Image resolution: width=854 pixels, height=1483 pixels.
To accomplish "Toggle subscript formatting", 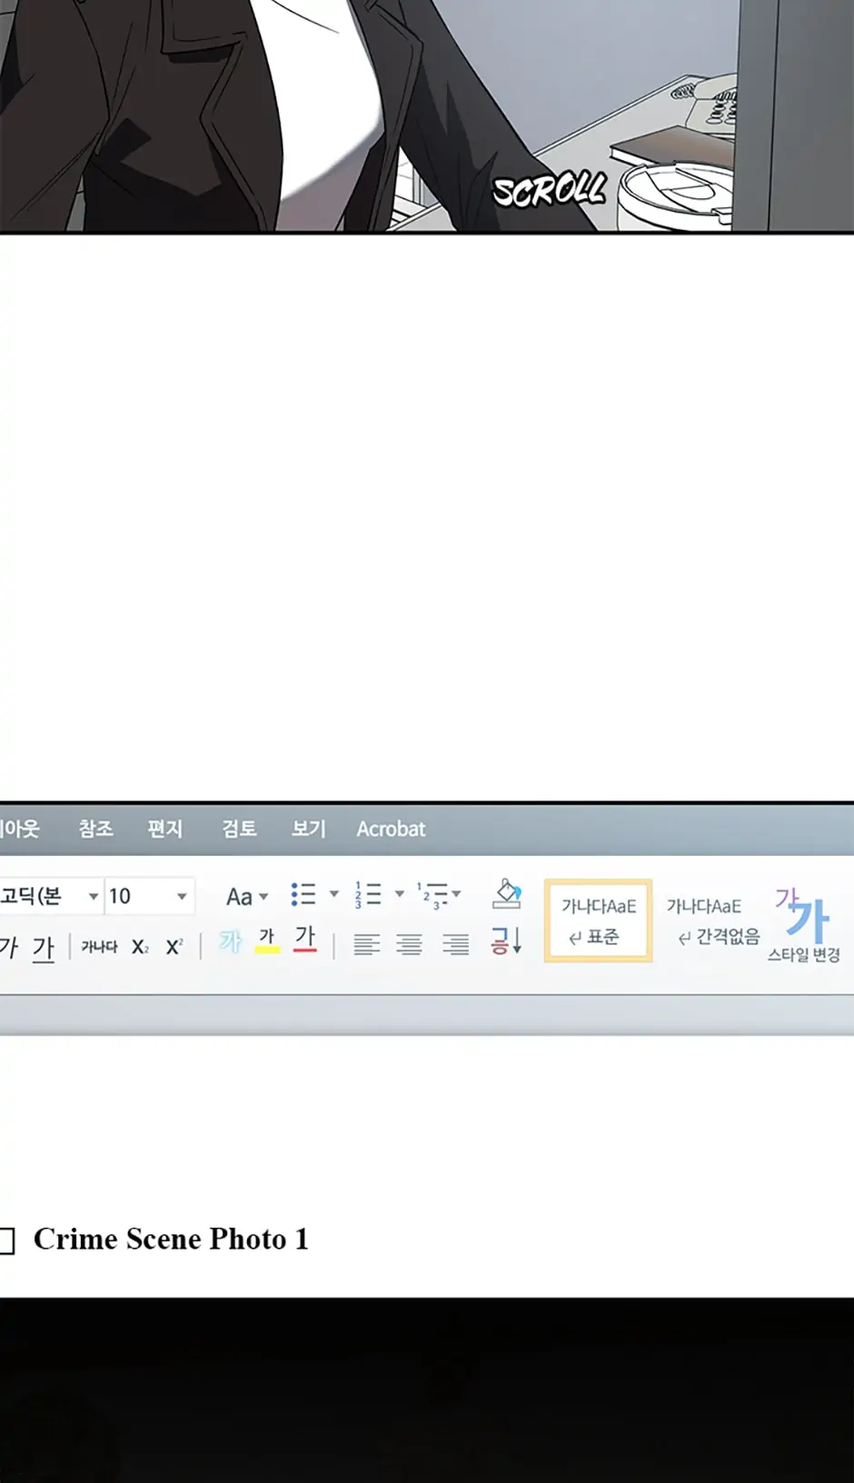I will pyautogui.click(x=140, y=947).
